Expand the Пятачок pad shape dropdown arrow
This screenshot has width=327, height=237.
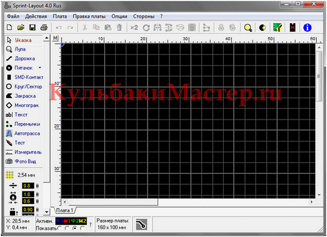[x=40, y=68]
